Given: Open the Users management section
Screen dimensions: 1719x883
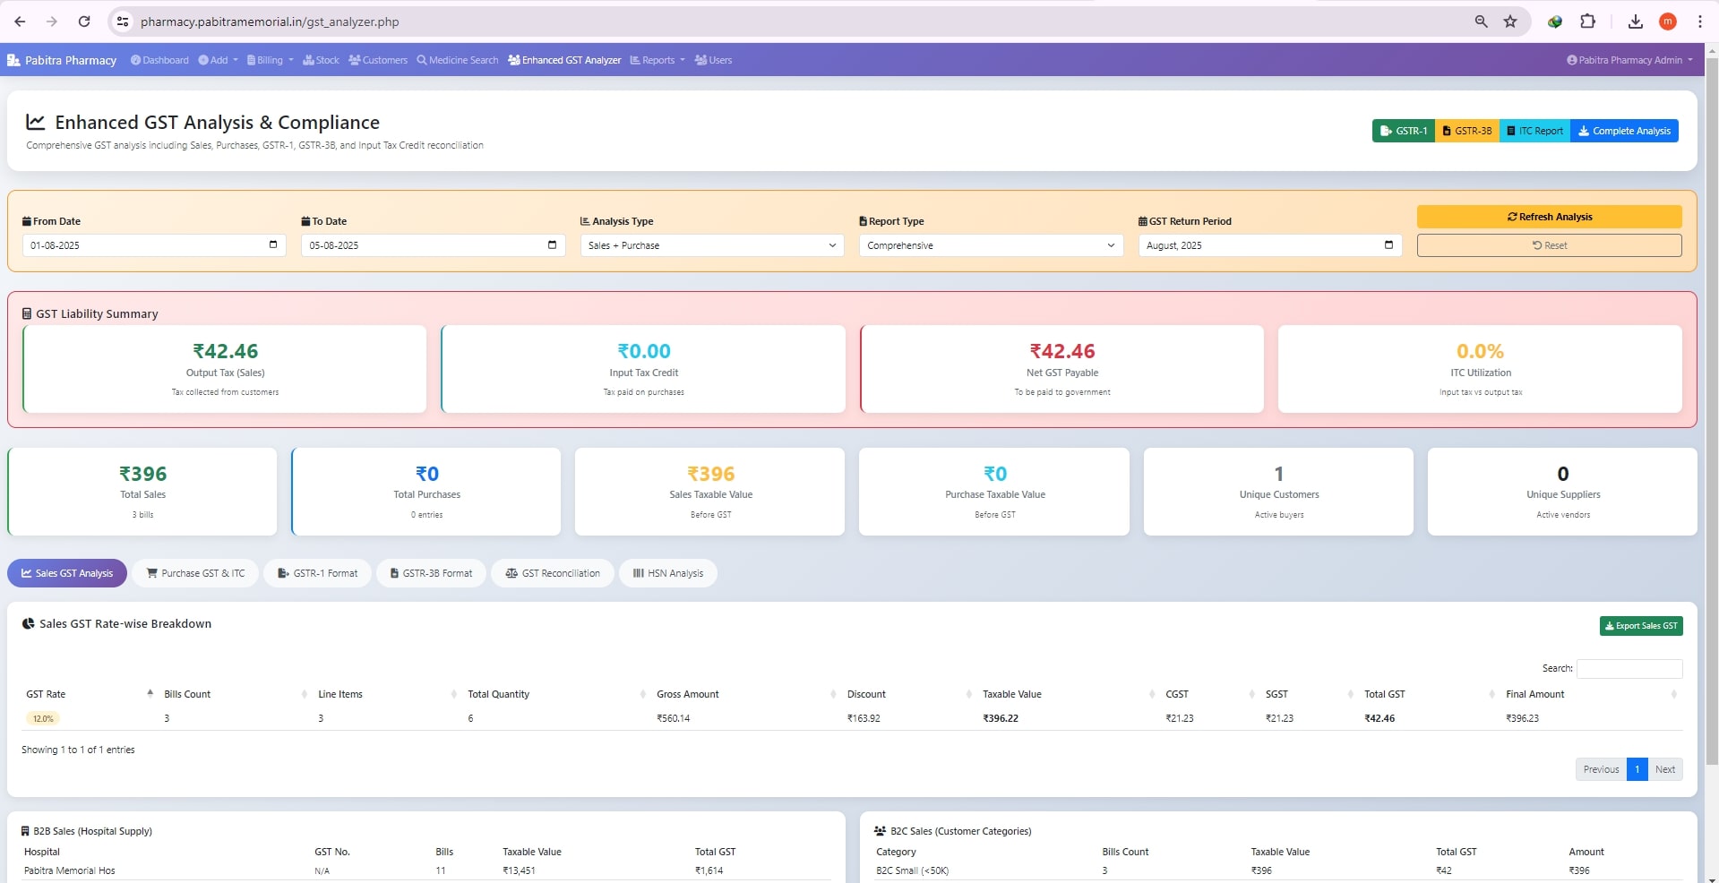Looking at the screenshot, I should (714, 60).
